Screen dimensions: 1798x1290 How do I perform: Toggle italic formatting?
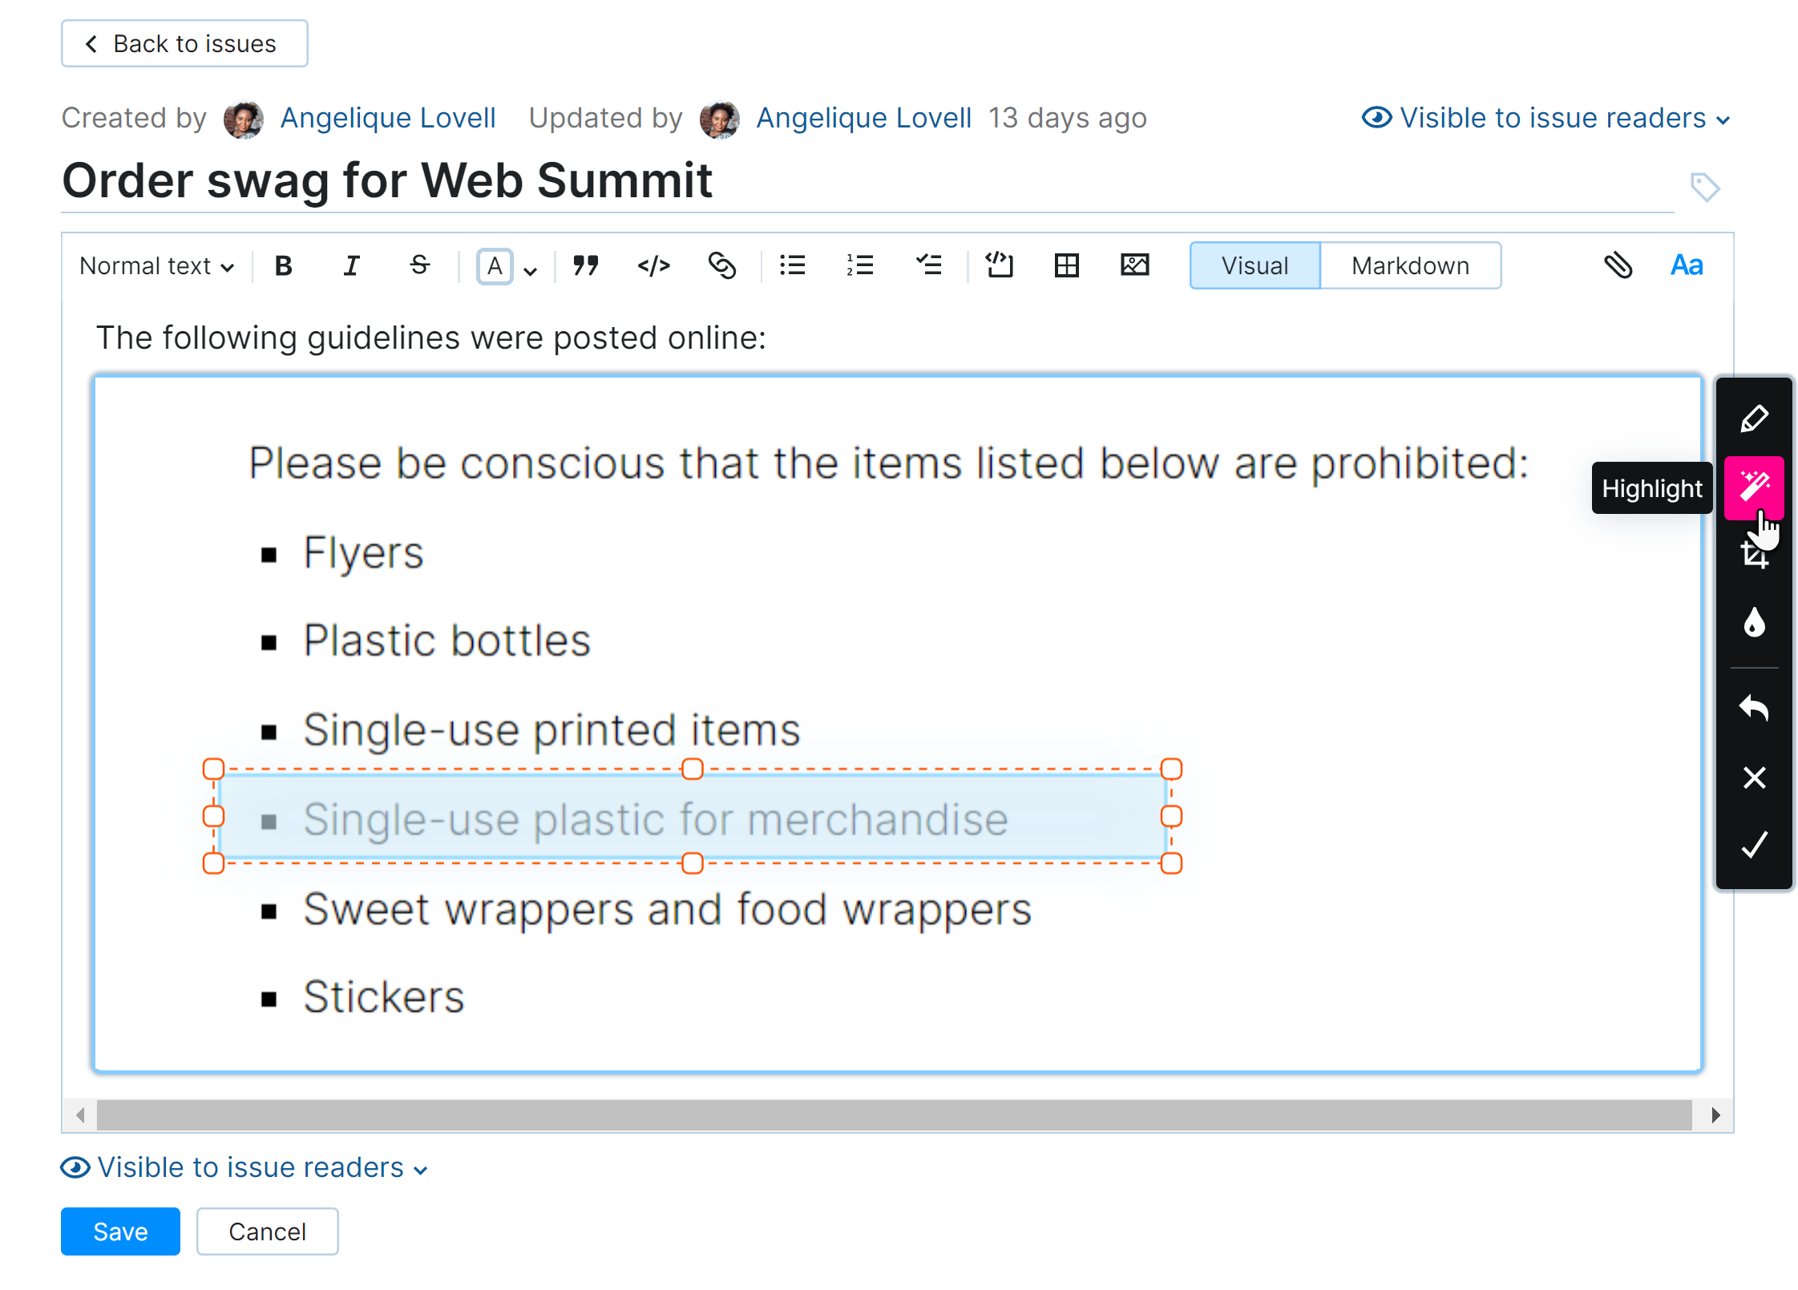pos(351,265)
